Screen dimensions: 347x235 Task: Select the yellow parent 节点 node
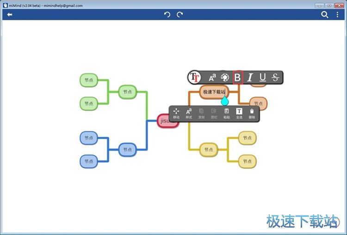click(209, 150)
